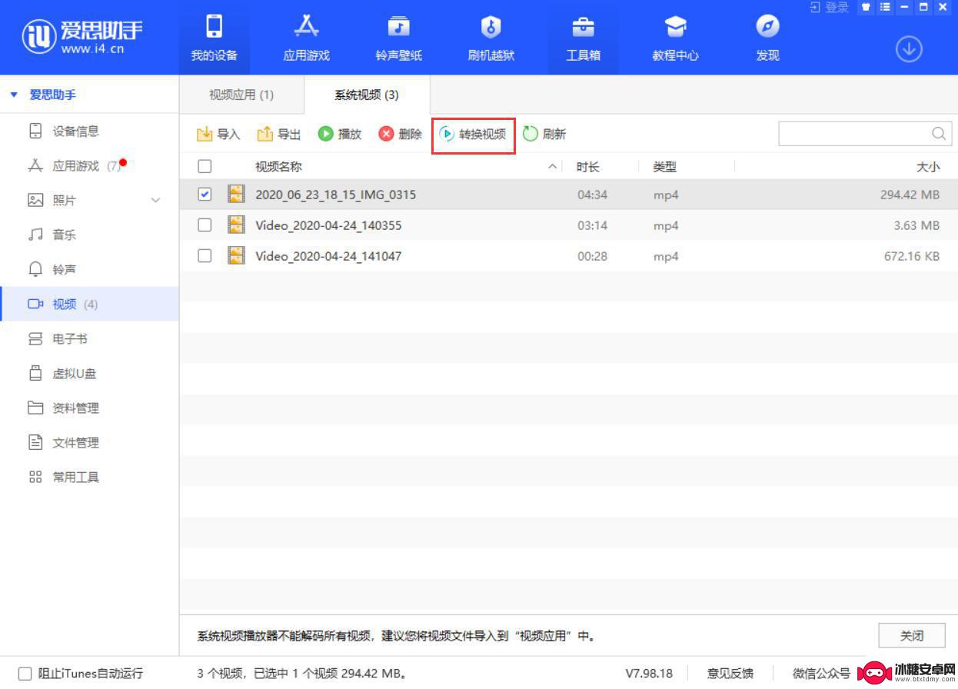
Task: Sort by 时长 column header
Action: pyautogui.click(x=588, y=166)
